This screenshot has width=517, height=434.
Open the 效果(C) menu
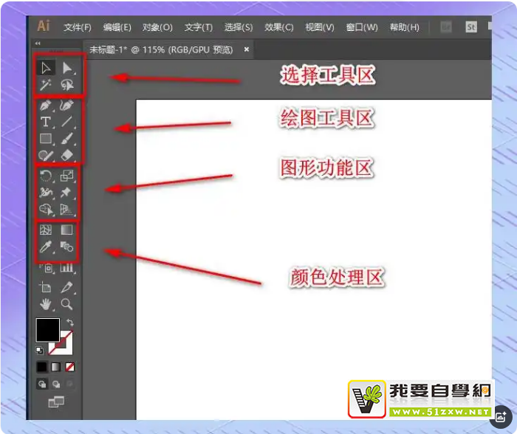pyautogui.click(x=278, y=27)
